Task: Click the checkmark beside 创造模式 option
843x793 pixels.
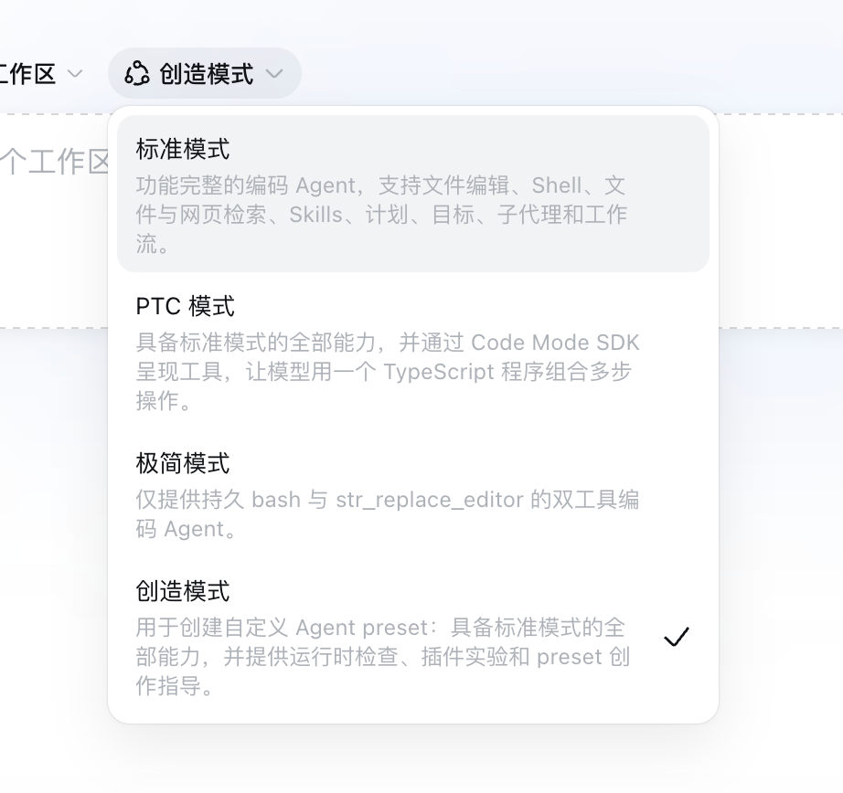Action: pos(676,637)
